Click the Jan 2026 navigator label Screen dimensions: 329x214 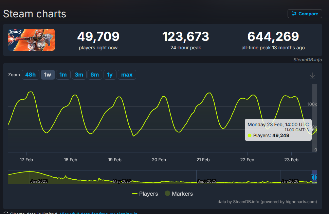[290, 181]
